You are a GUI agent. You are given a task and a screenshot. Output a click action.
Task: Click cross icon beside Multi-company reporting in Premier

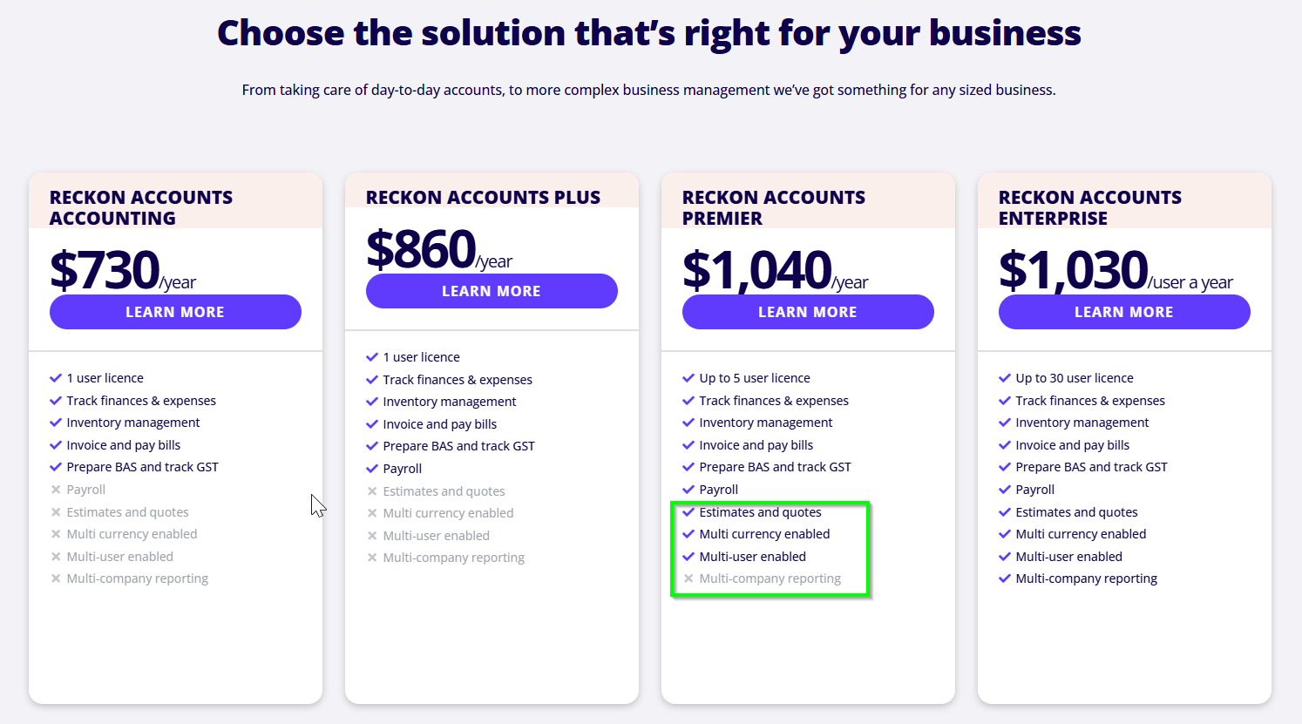[688, 579]
